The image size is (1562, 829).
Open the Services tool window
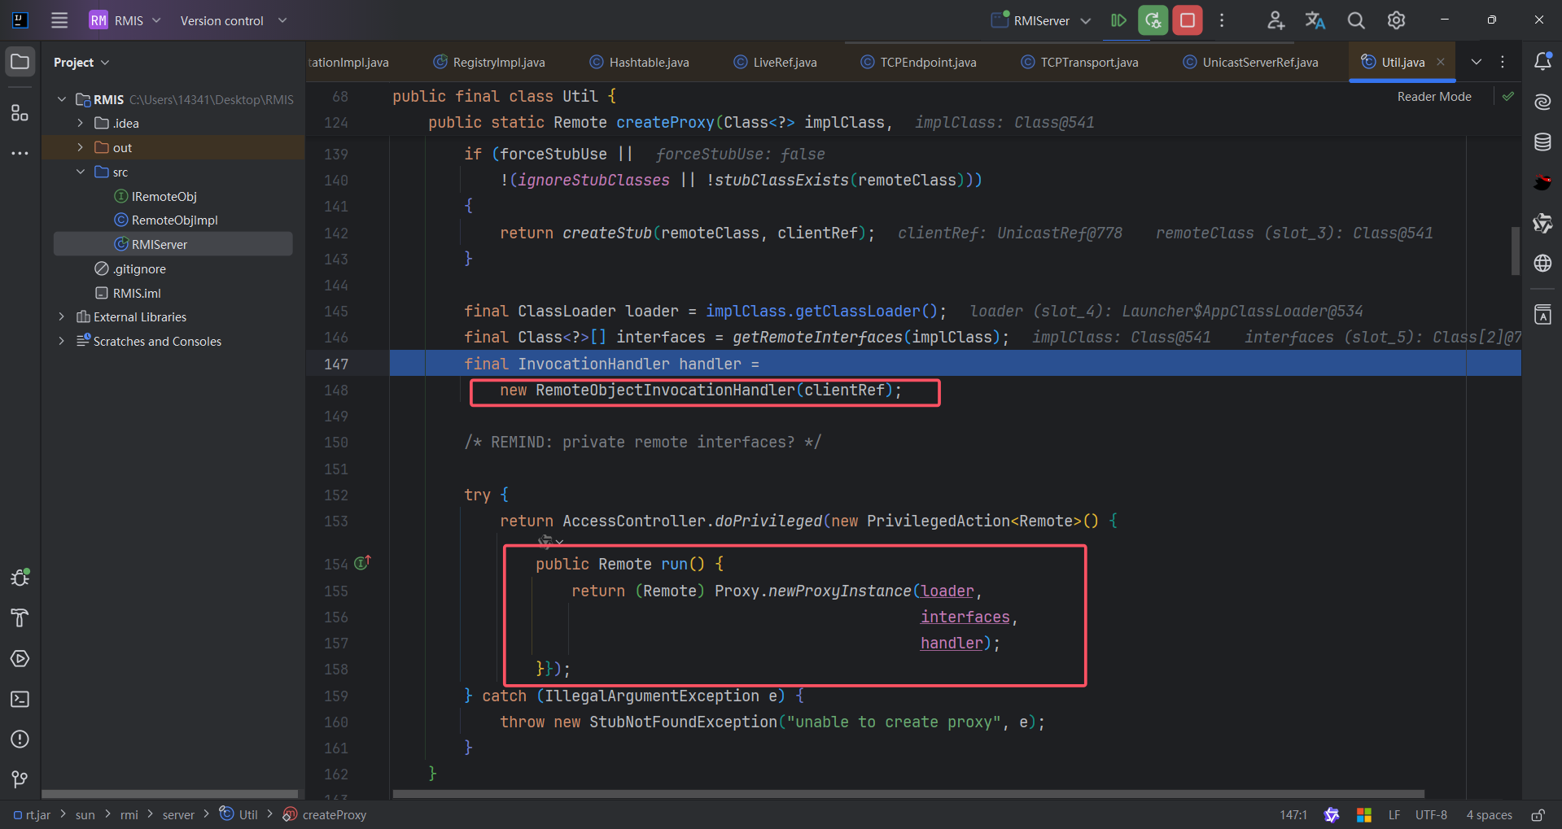pos(20,658)
